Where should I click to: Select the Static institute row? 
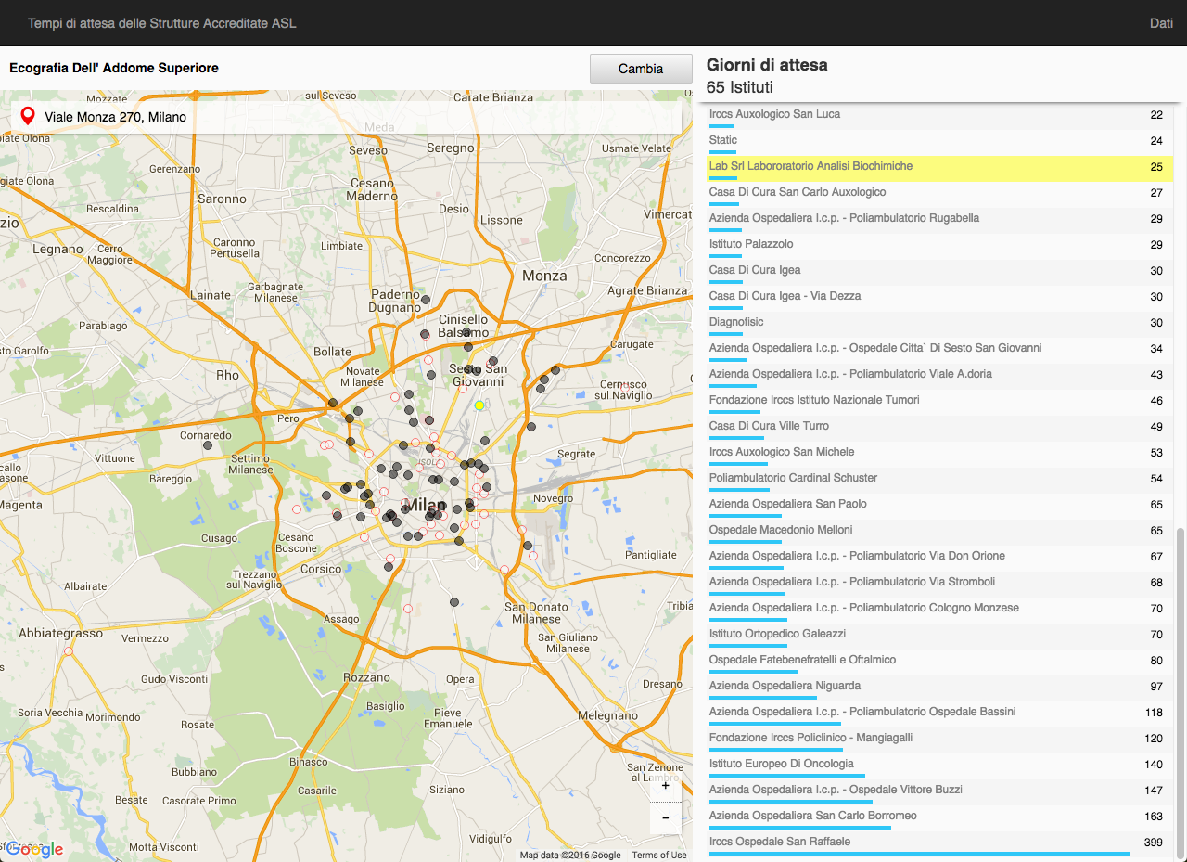(x=941, y=142)
